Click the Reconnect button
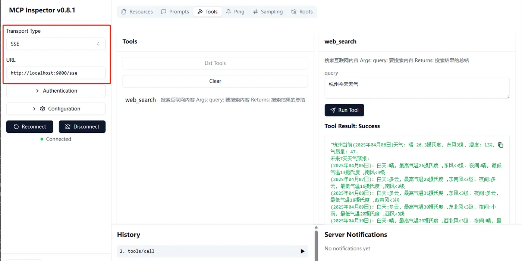The height and width of the screenshot is (261, 522). [x=30, y=127]
